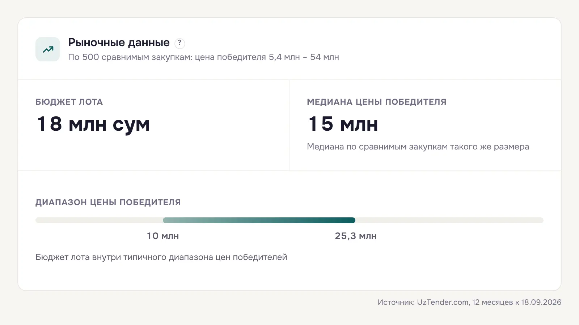
Task: Click the '25,3 млн' range label
Action: tap(356, 236)
